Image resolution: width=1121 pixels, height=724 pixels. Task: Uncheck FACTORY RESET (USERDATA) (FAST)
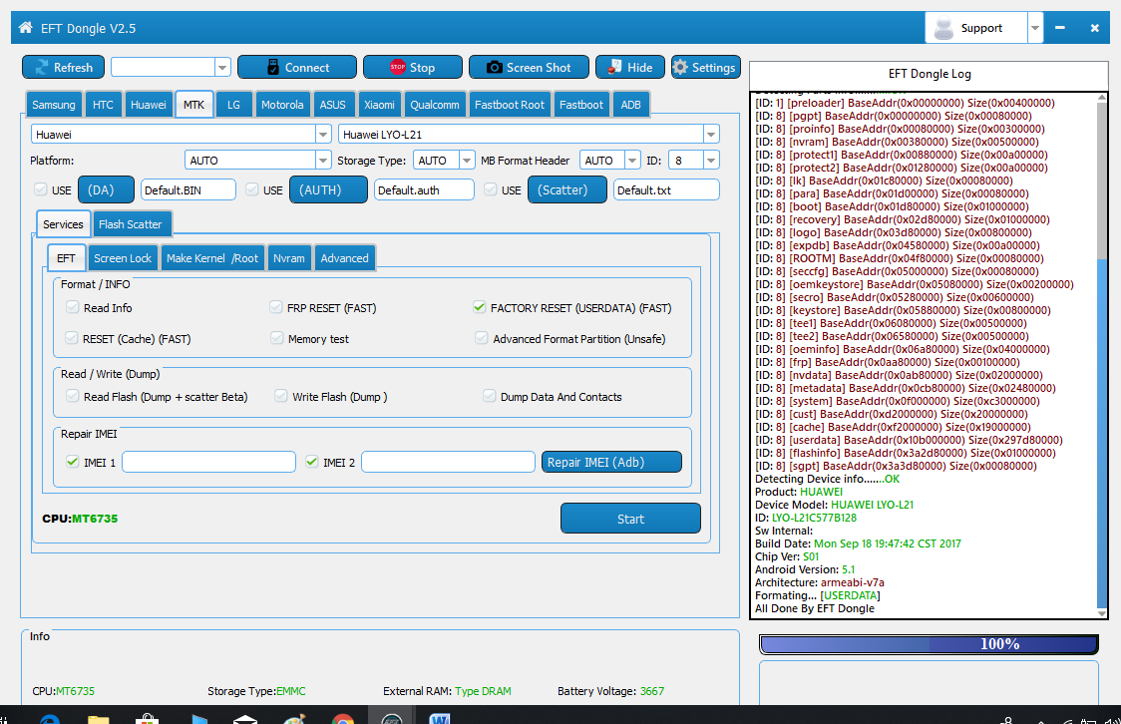[479, 307]
